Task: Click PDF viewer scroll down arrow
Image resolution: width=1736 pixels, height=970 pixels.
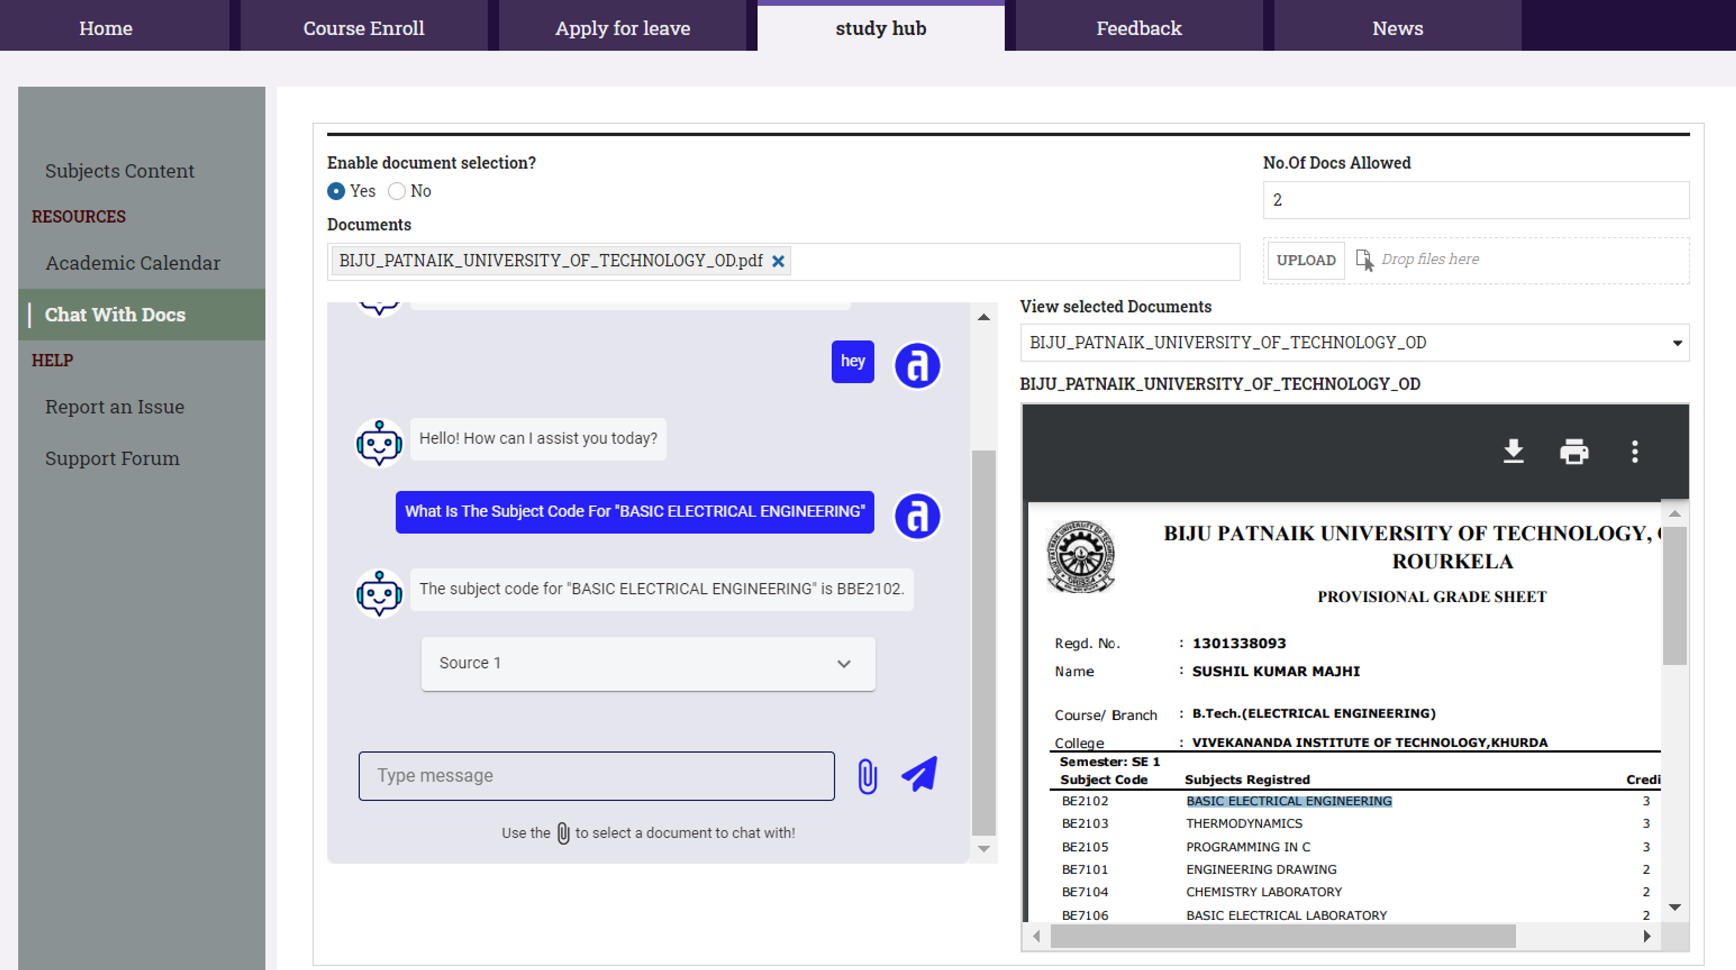Action: click(x=1675, y=907)
